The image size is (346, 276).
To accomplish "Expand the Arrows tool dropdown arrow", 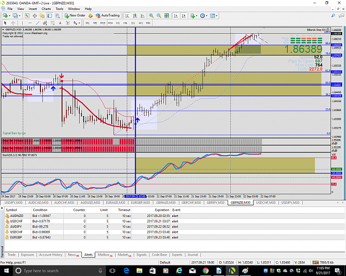I will [79, 23].
